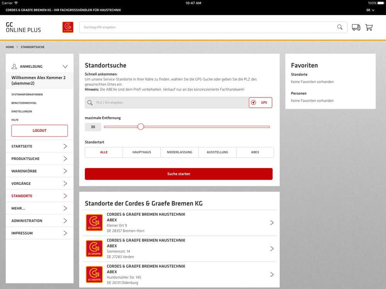The image size is (386, 289).
Task: Open the Benutzerwechsel link
Action: coord(24,103)
